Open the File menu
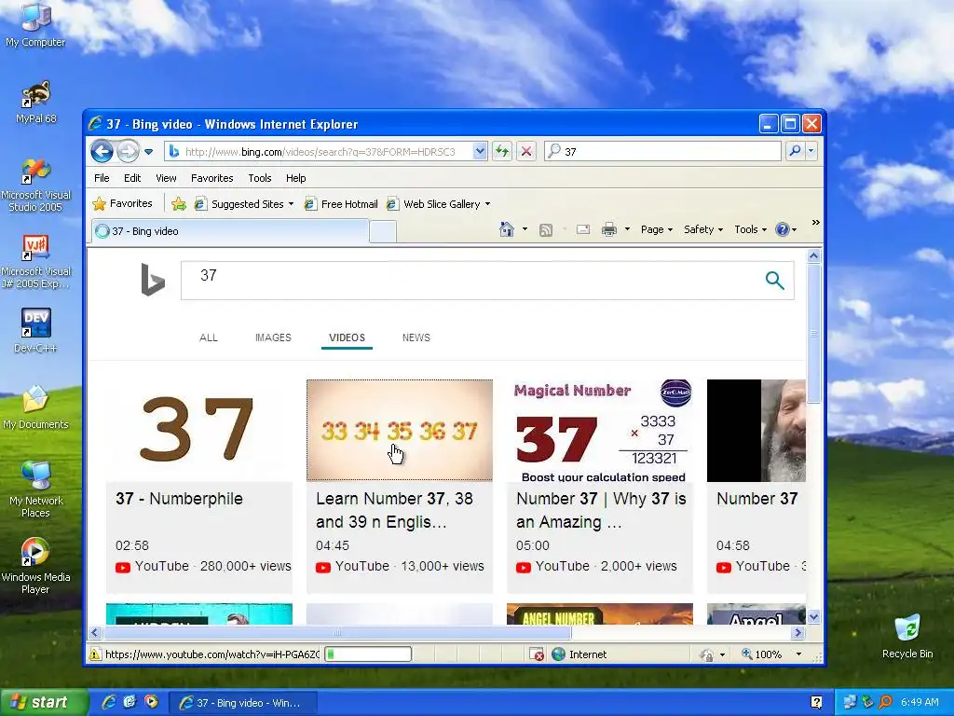 coord(102,178)
